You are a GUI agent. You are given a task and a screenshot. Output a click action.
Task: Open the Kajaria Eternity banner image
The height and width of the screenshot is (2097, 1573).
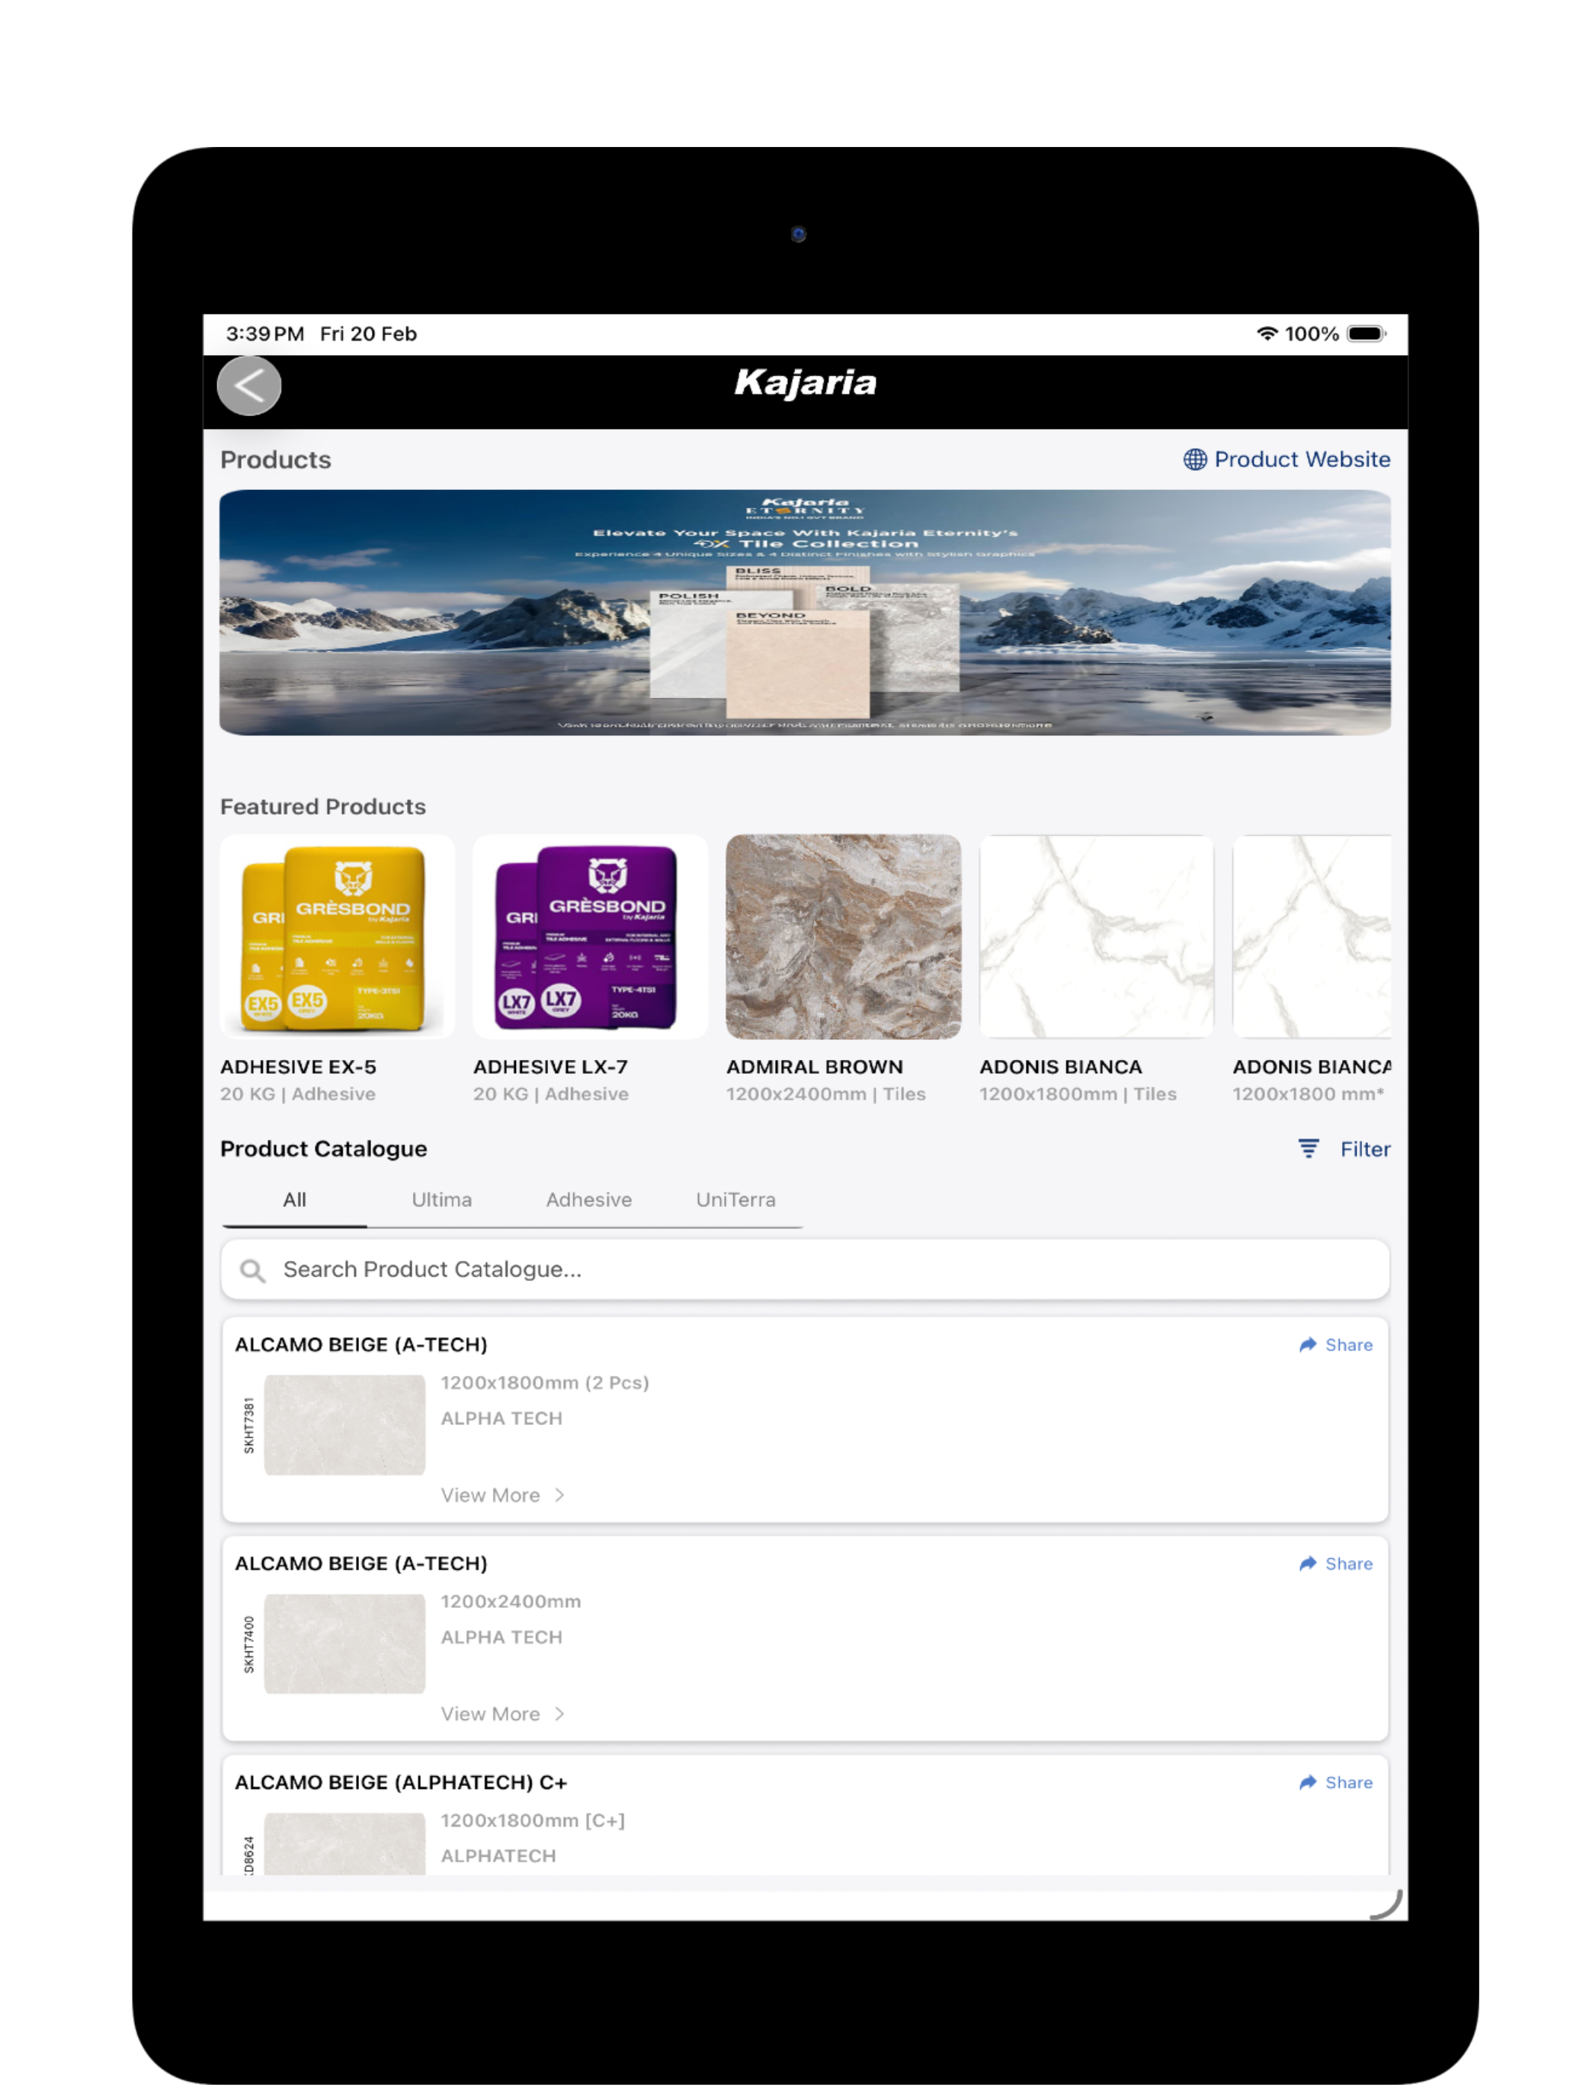click(805, 613)
